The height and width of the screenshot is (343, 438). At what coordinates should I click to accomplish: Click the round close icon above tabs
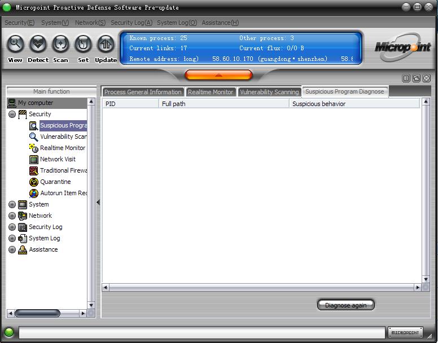click(x=426, y=78)
